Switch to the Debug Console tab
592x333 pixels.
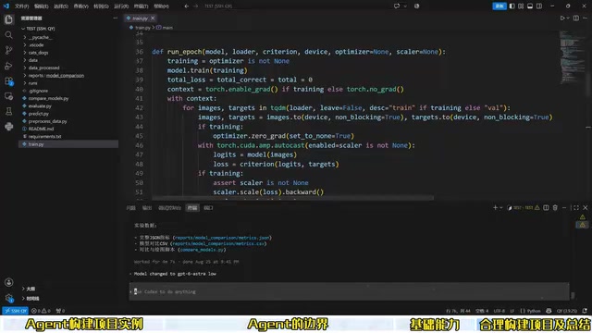point(169,208)
